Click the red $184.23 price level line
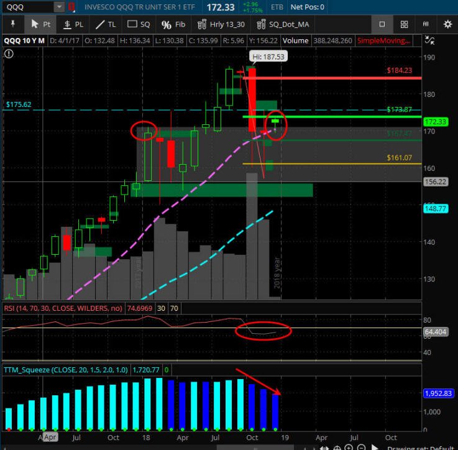This screenshot has width=458, height=450. tap(332, 78)
